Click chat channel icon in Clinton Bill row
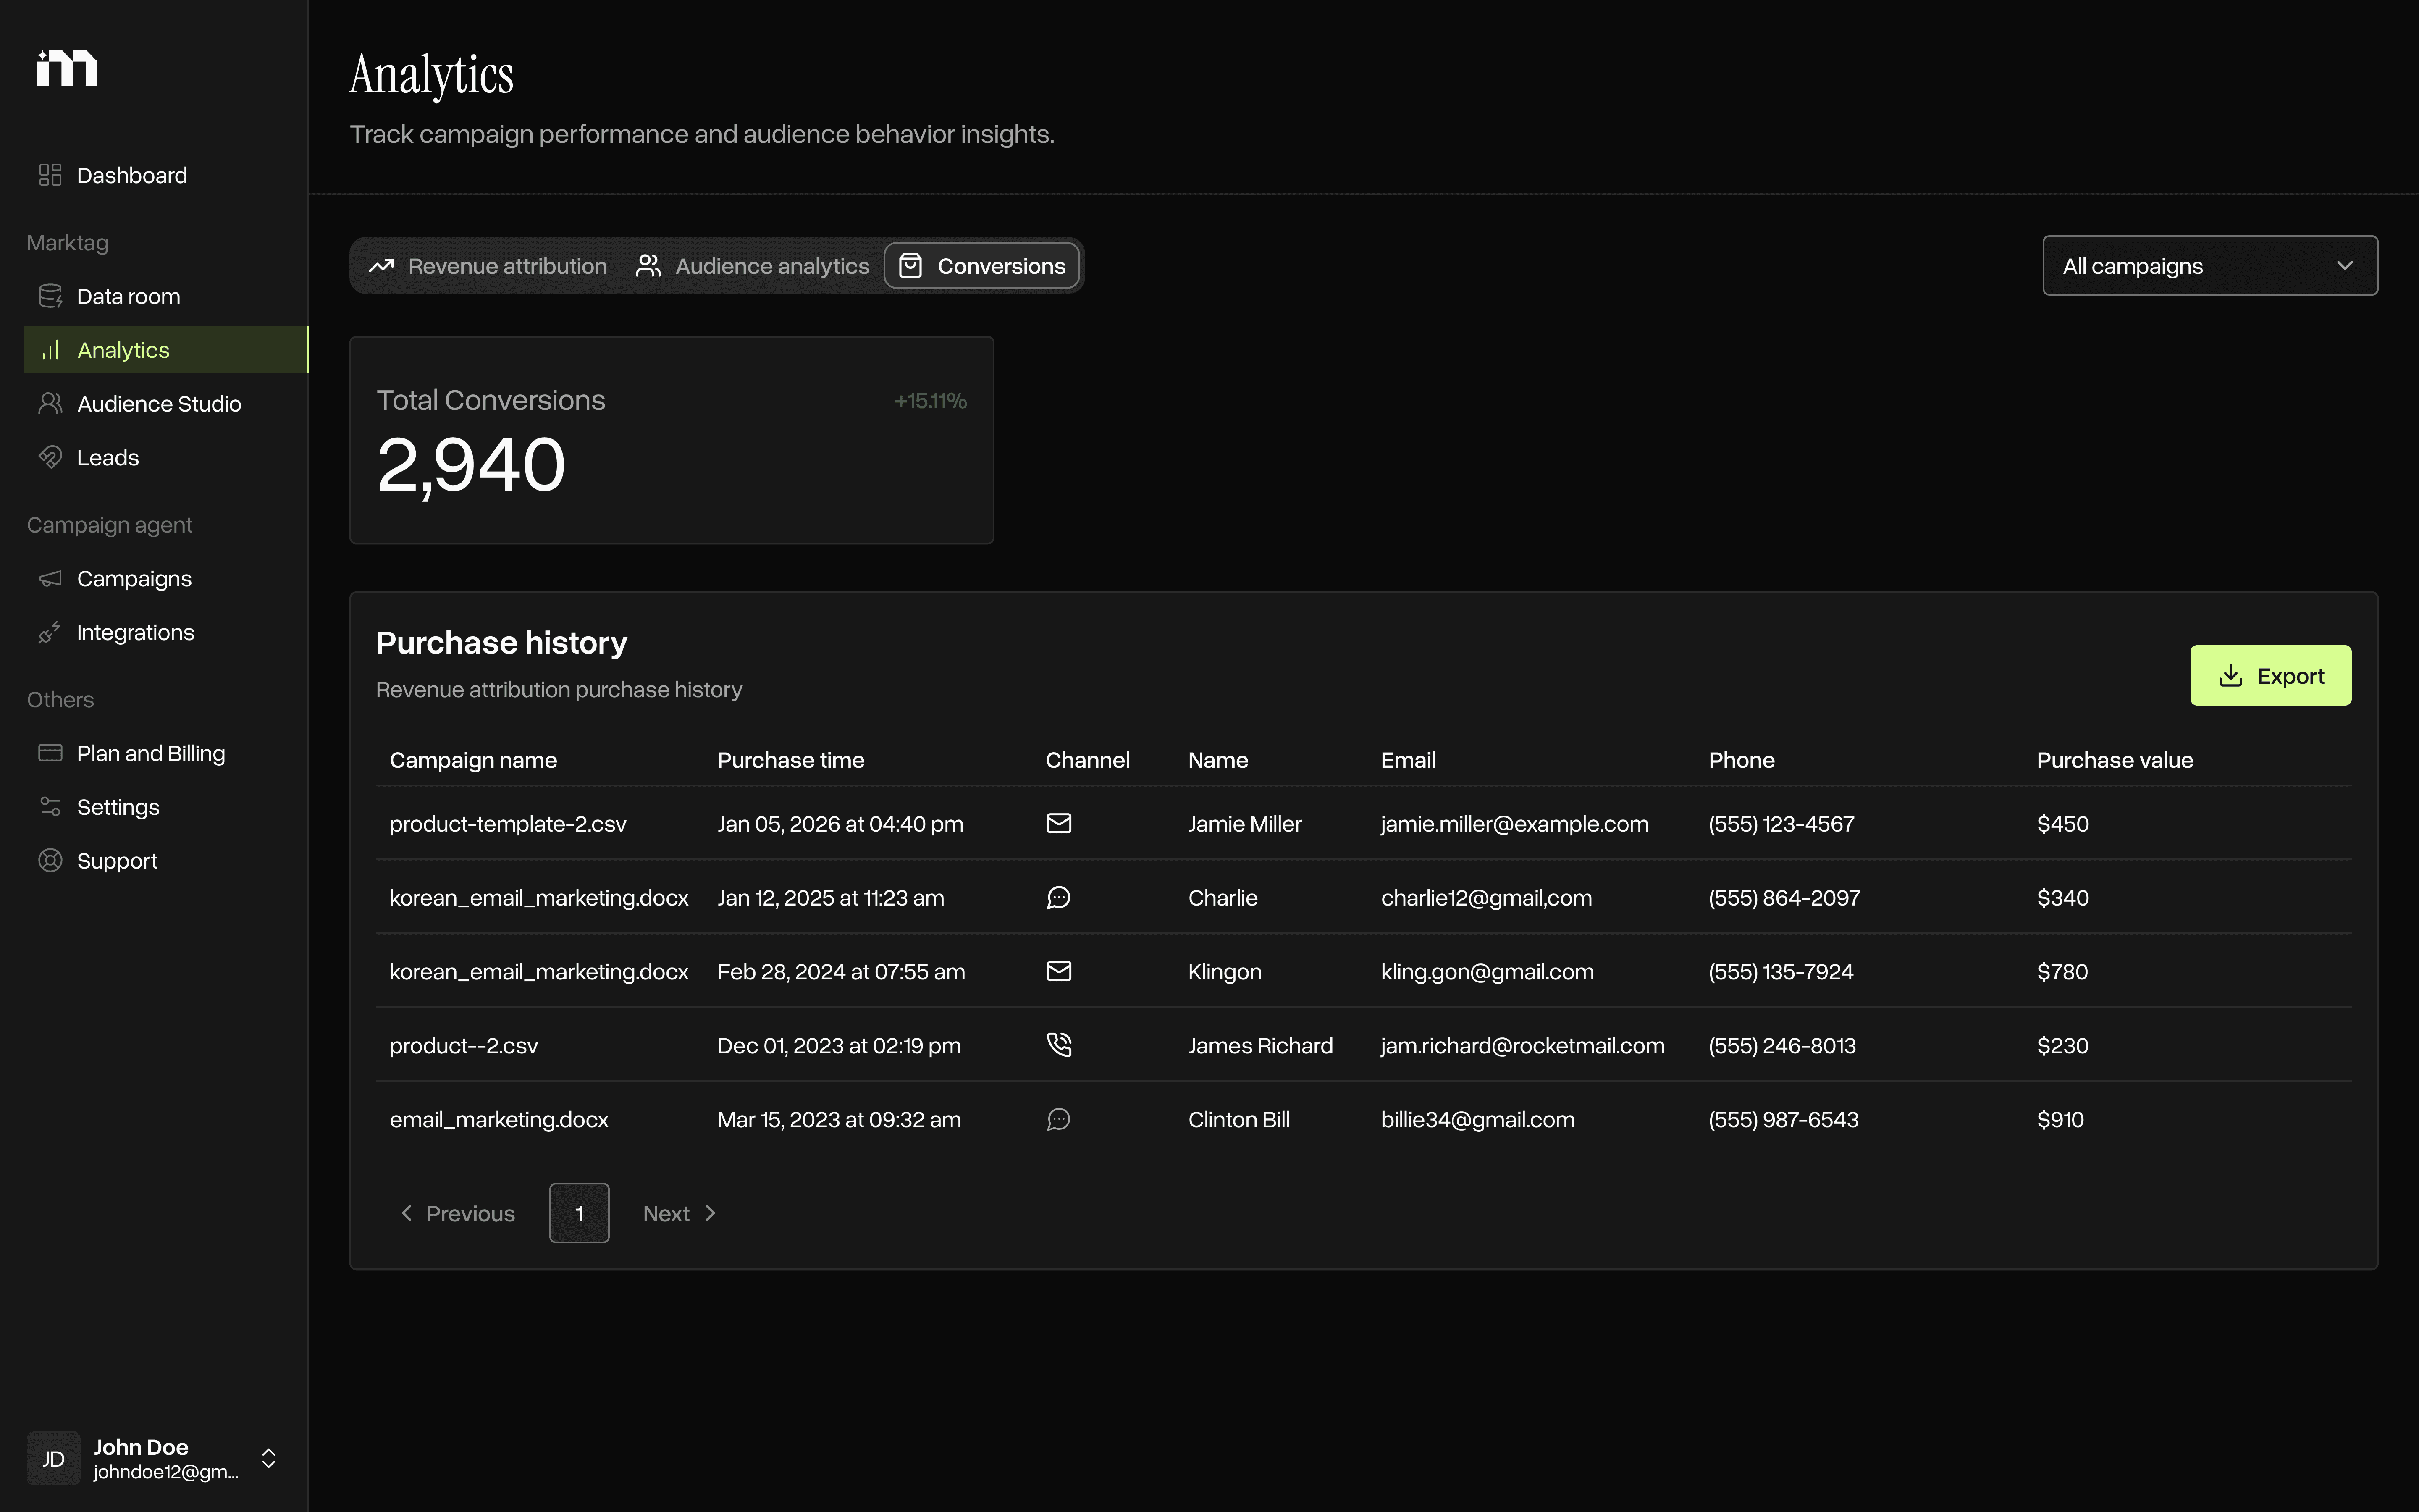 pos(1059,1119)
